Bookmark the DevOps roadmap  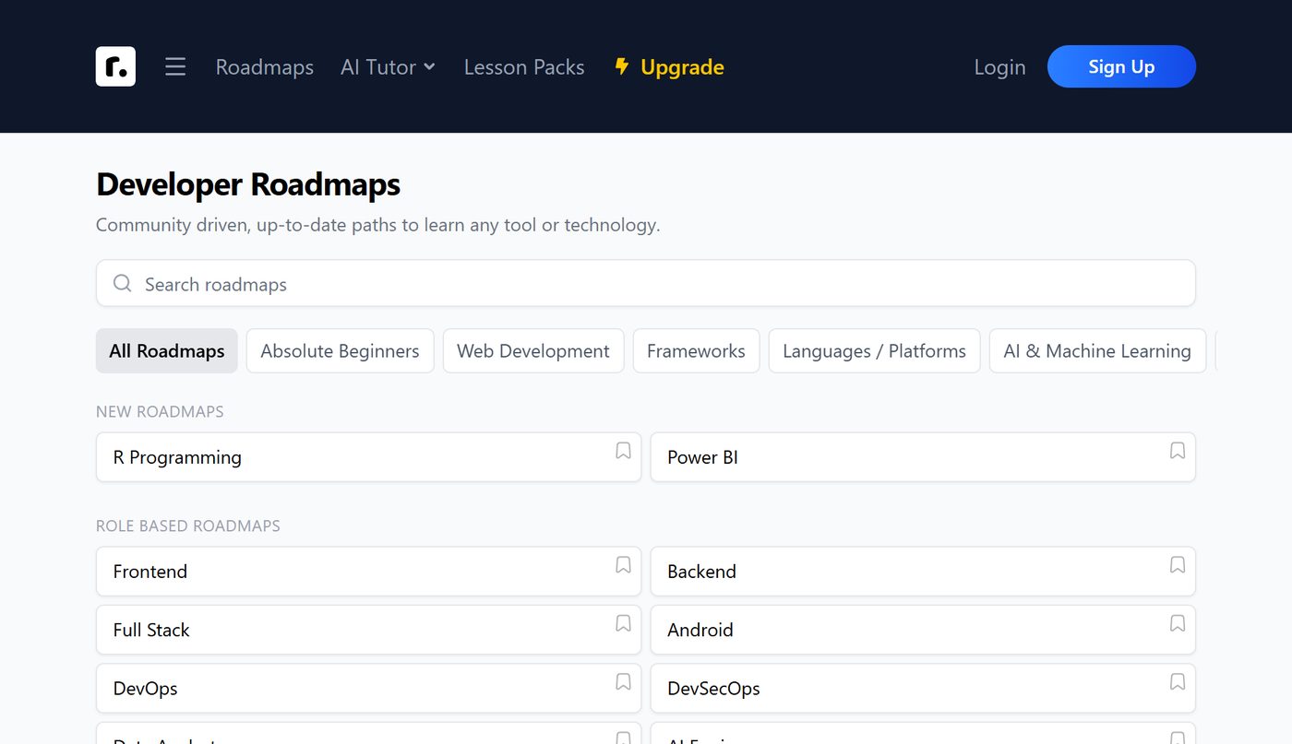(623, 681)
